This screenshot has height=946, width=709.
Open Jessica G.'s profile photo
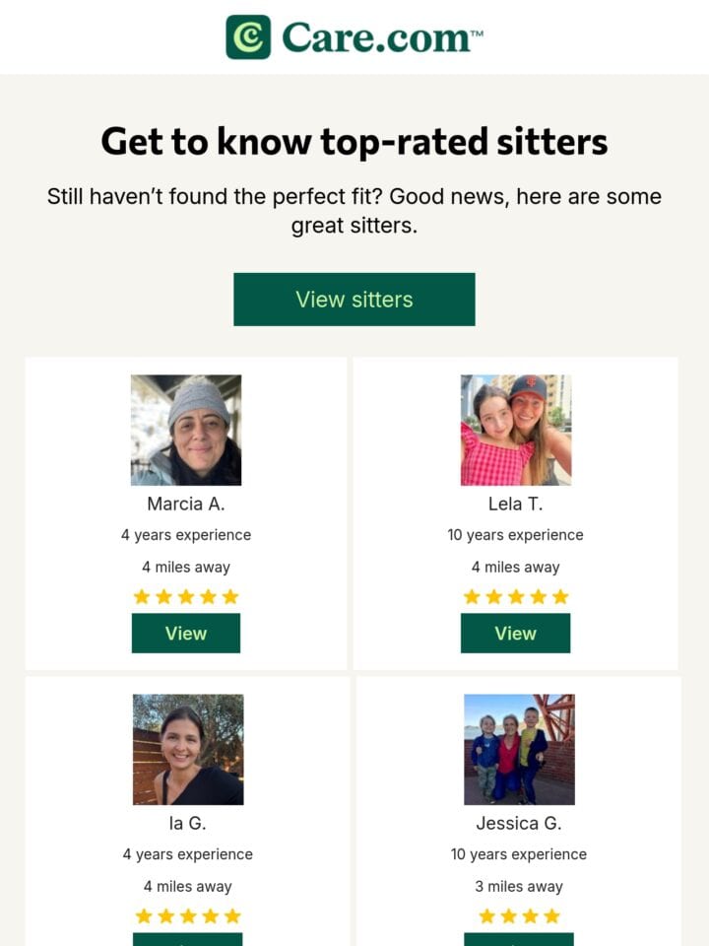click(519, 749)
